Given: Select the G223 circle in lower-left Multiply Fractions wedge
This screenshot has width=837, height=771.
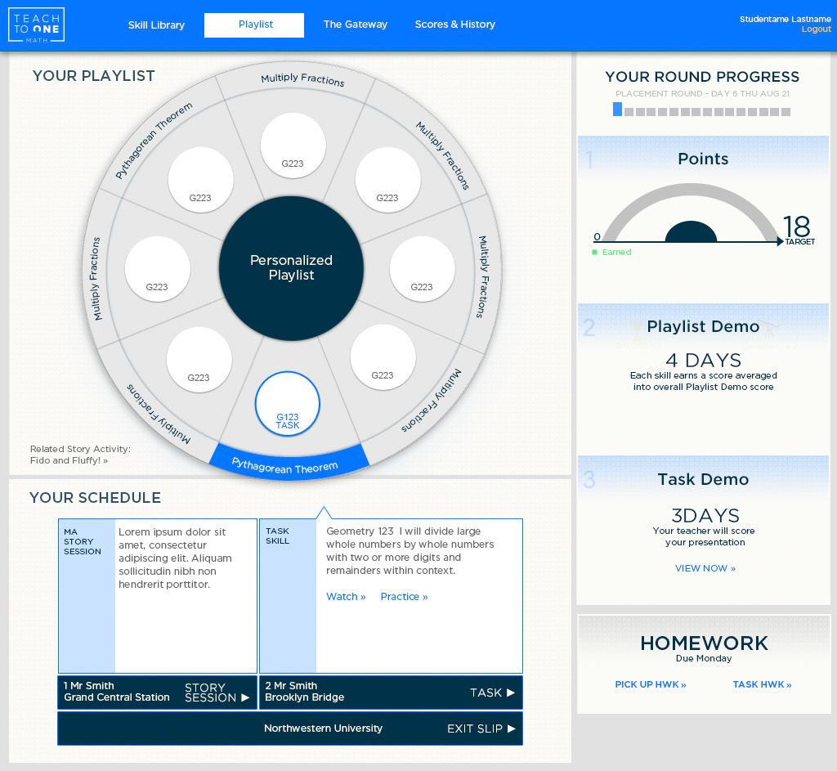Looking at the screenshot, I should coord(199,360).
